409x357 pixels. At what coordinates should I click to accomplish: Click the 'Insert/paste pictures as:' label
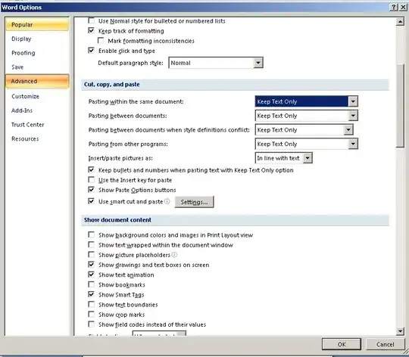click(120, 158)
